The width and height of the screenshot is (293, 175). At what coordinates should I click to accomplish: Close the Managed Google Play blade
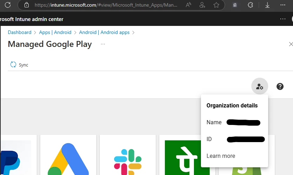click(x=291, y=44)
